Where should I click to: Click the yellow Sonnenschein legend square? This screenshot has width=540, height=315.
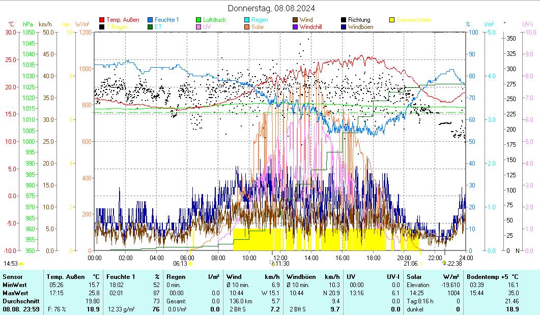tap(391, 20)
